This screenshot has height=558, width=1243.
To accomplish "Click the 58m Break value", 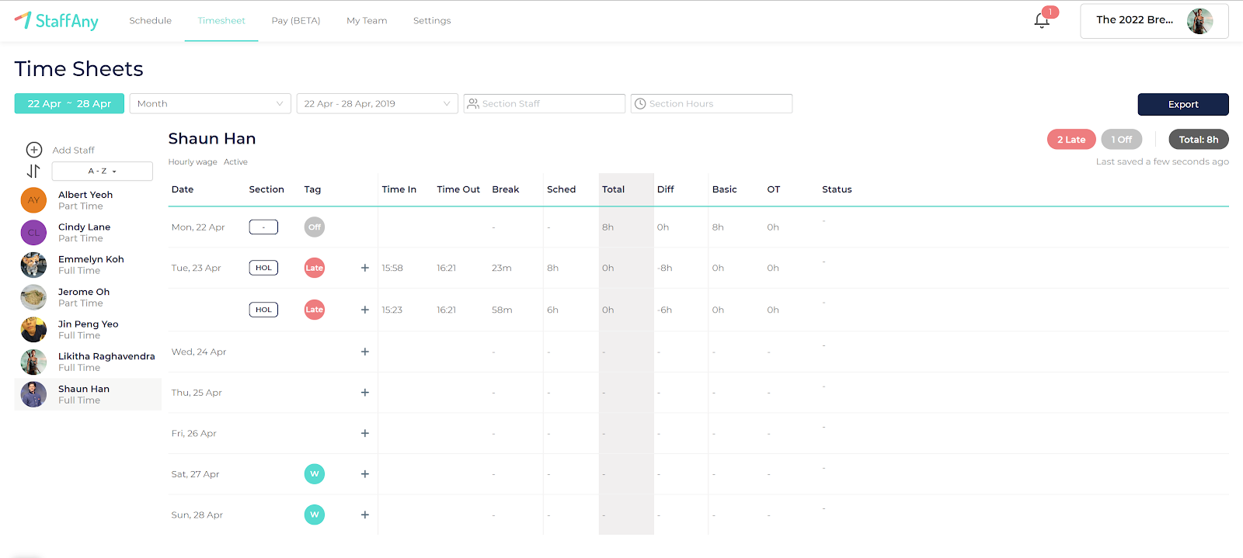I will (502, 310).
